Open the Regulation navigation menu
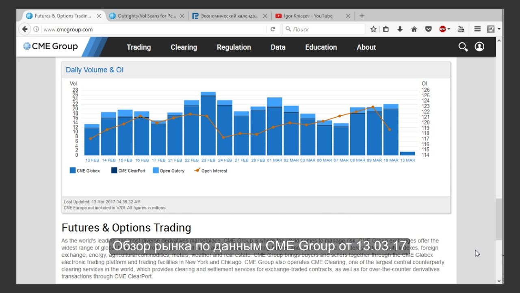The image size is (520, 293). pos(234,47)
